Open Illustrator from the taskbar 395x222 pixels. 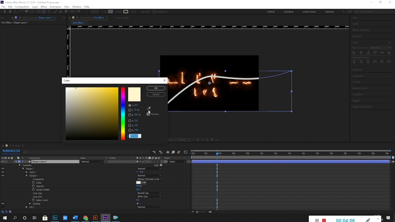tap(95, 218)
